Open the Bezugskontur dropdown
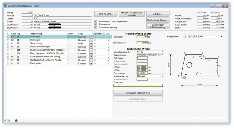Viewport: 234px width, 128px height. (x=162, y=55)
